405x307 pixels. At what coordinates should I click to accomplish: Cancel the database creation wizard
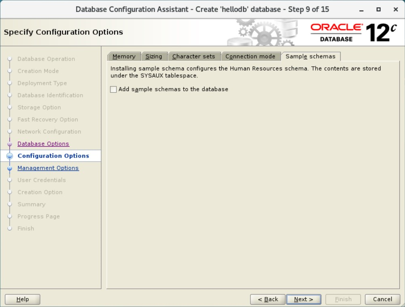382,299
